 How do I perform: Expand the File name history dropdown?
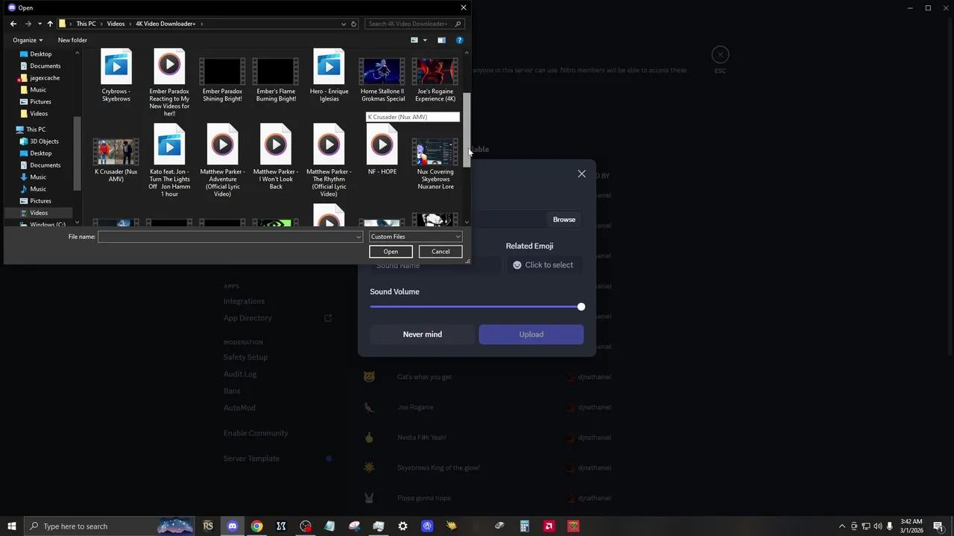click(358, 237)
